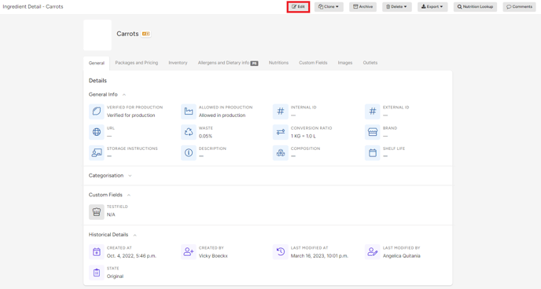541x289 pixels.
Task: Click the Created By user icon
Action: click(189, 252)
